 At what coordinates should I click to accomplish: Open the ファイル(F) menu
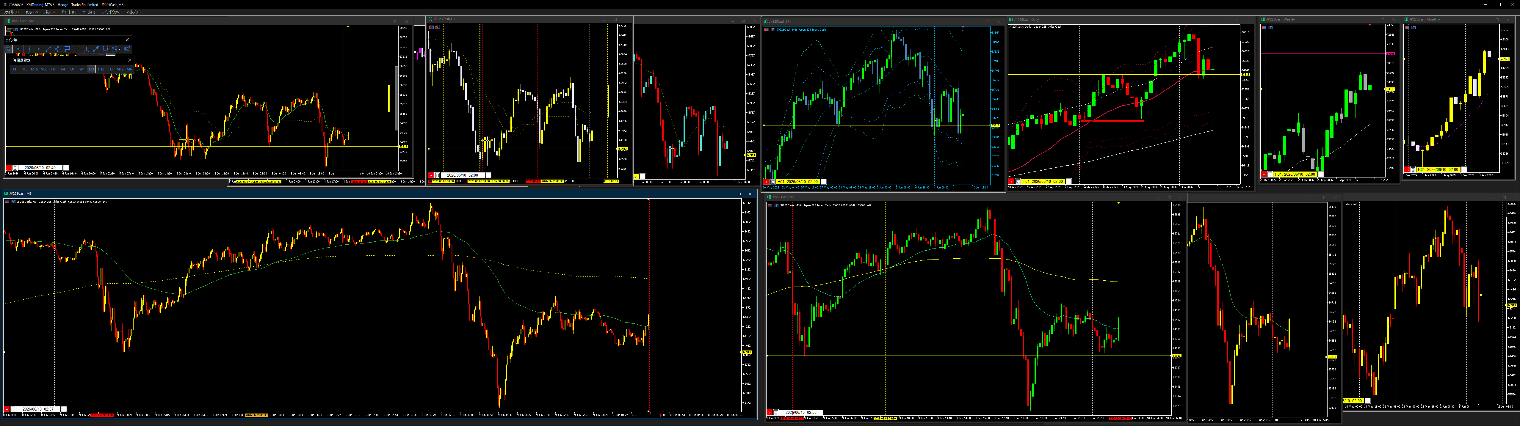(11, 12)
